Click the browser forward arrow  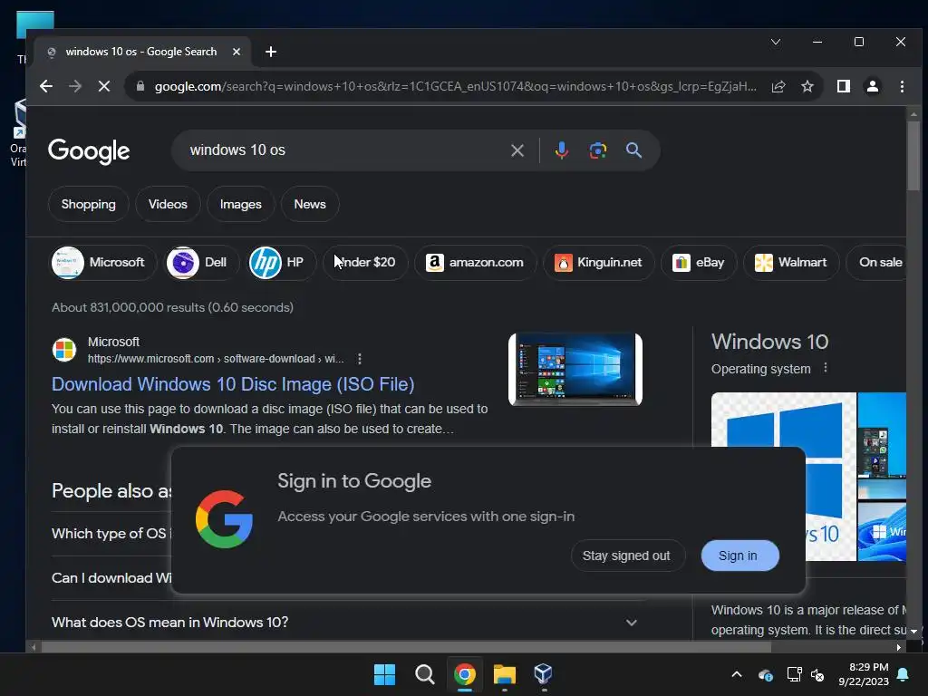(75, 86)
